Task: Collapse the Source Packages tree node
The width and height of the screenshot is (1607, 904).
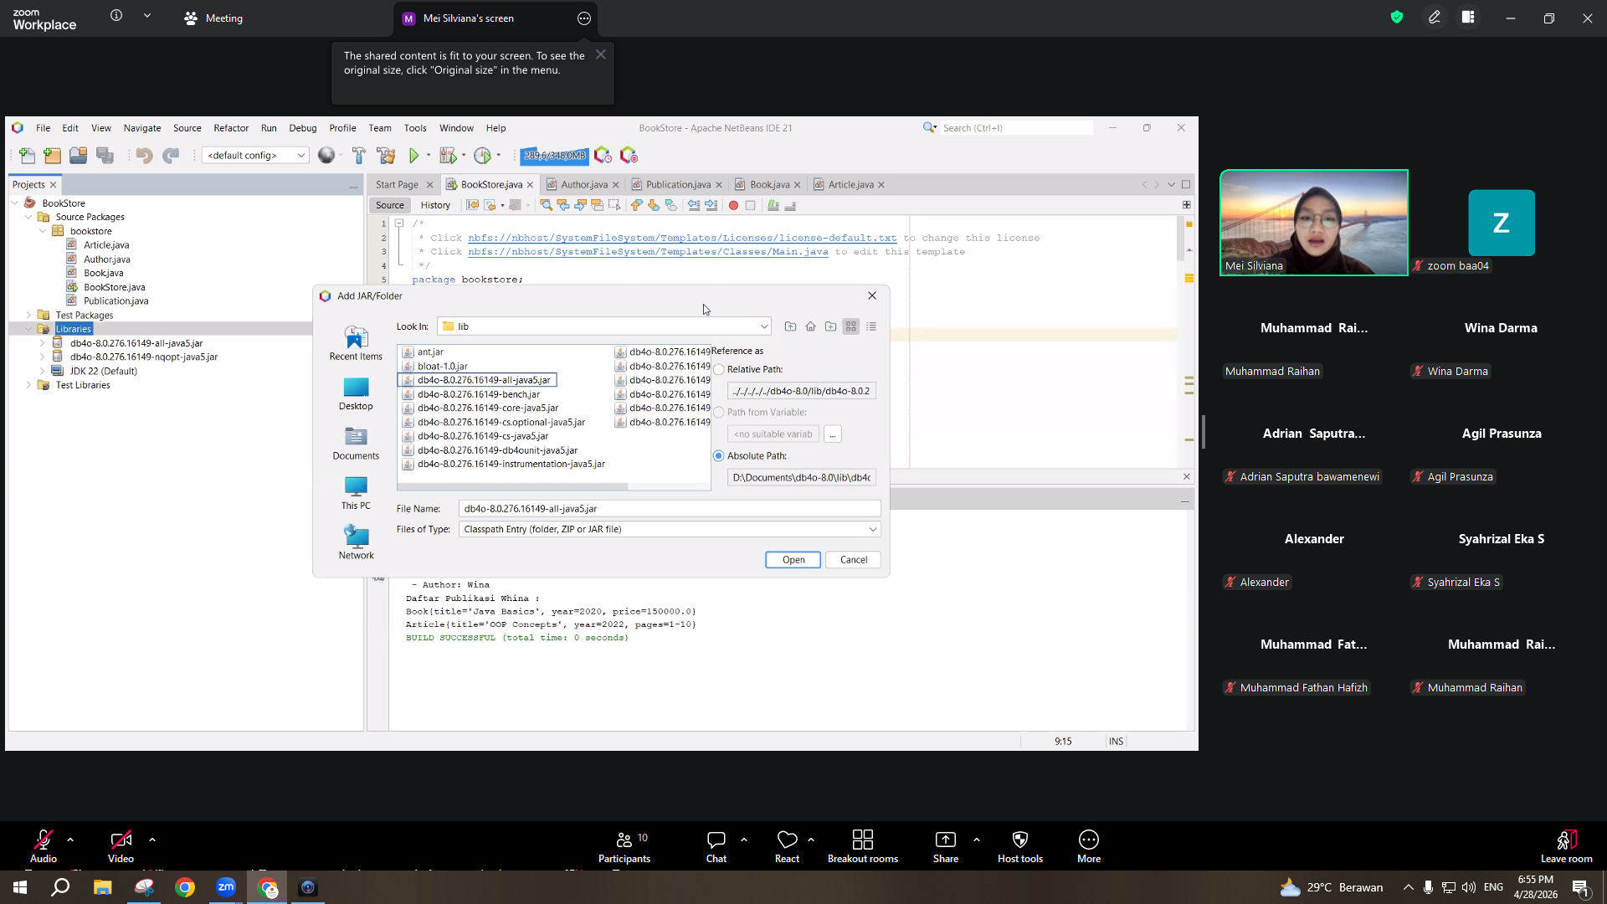Action: [28, 218]
